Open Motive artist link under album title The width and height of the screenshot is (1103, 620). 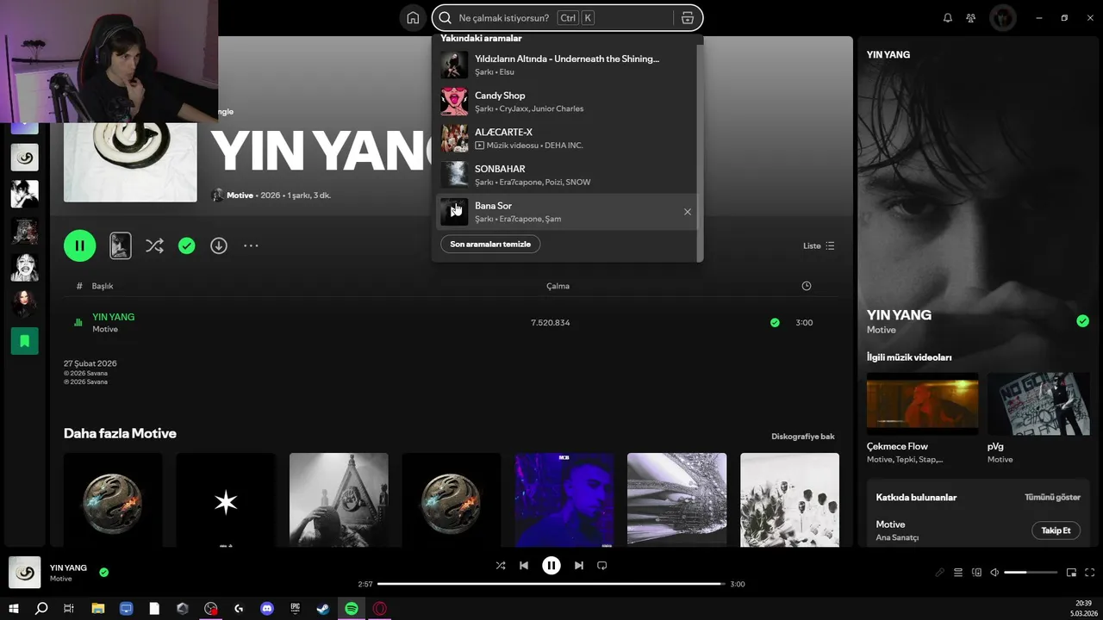click(x=240, y=195)
